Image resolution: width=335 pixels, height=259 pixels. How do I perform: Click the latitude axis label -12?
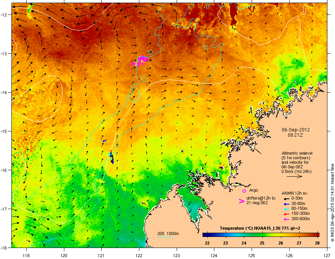(4, 15)
